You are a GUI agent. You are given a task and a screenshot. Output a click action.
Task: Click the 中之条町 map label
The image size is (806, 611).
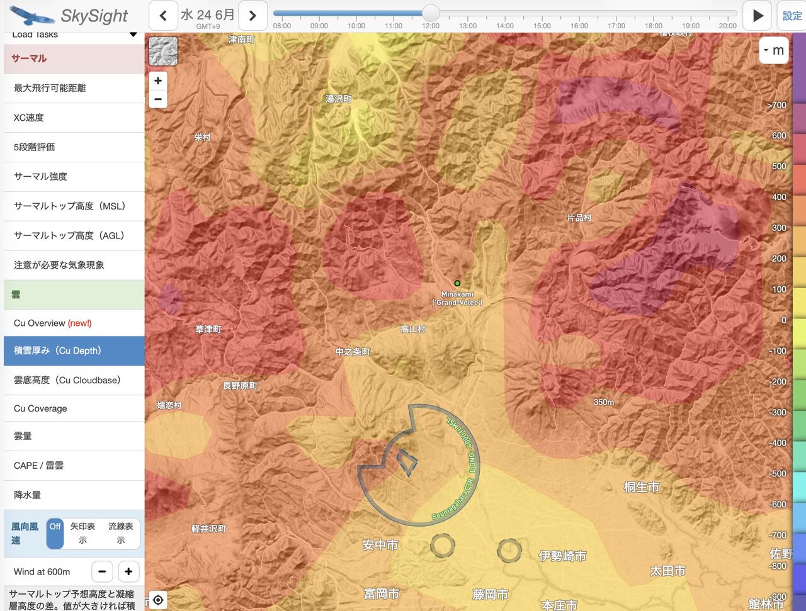[353, 352]
